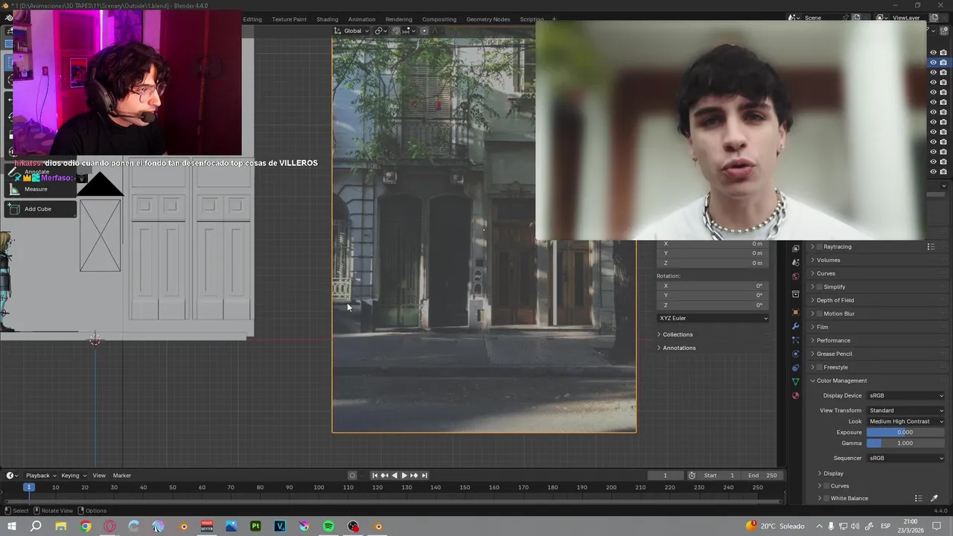The height and width of the screenshot is (536, 953).
Task: Open the timeline Marker menu
Action: click(122, 476)
